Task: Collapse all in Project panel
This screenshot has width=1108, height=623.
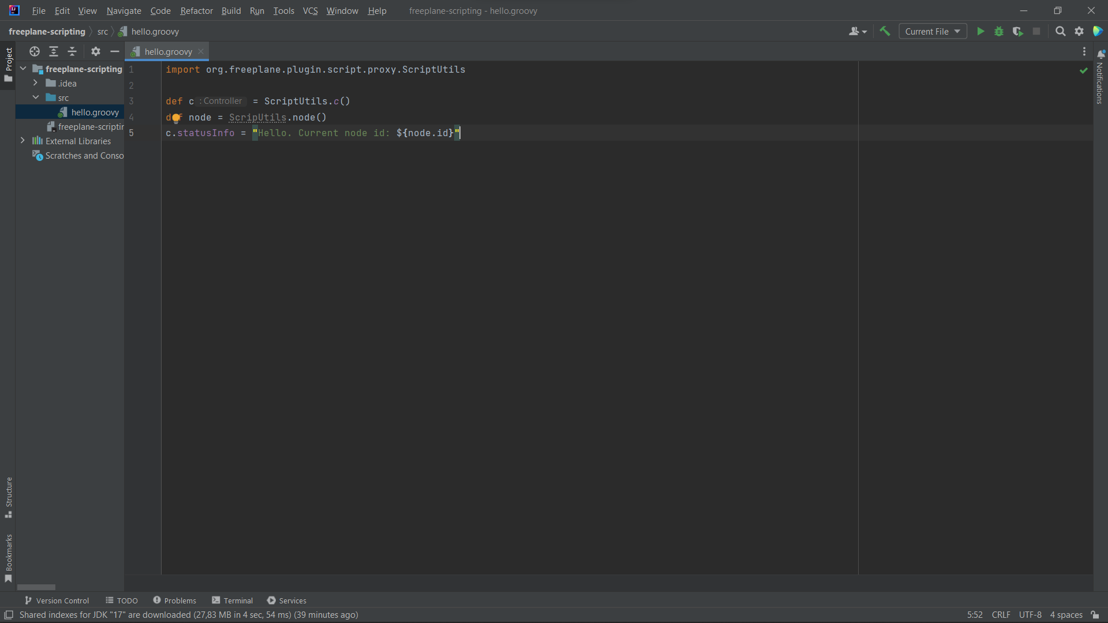Action: pos(72,51)
